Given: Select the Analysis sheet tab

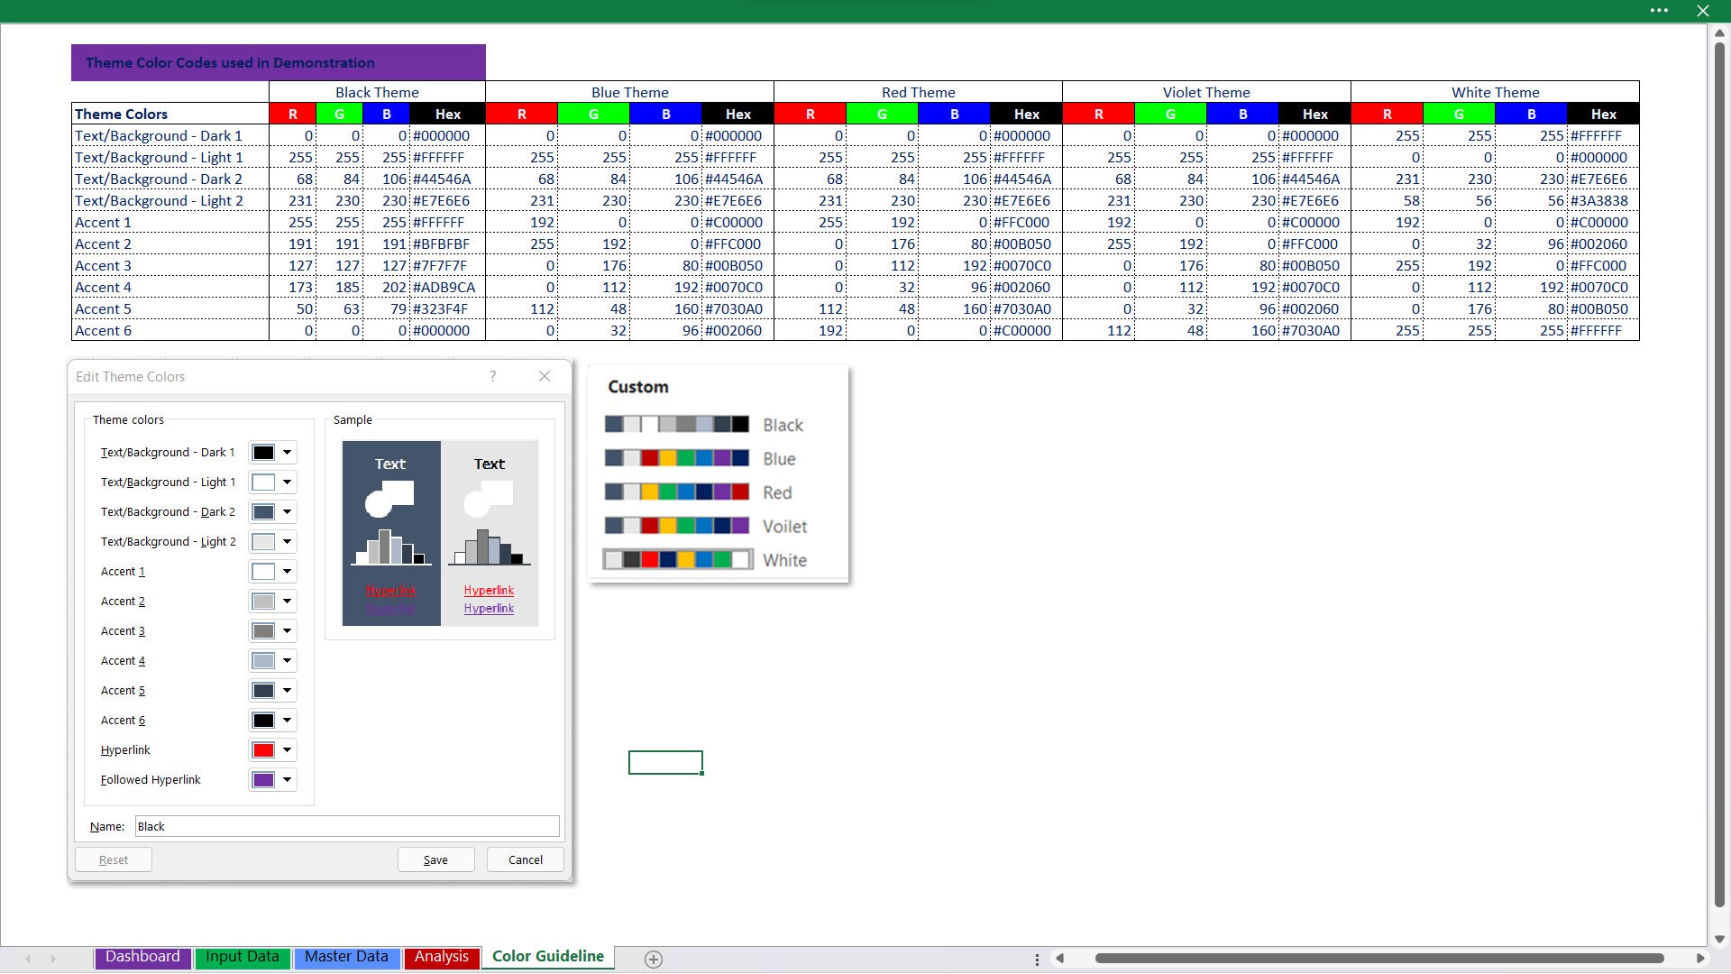Looking at the screenshot, I should point(441,957).
